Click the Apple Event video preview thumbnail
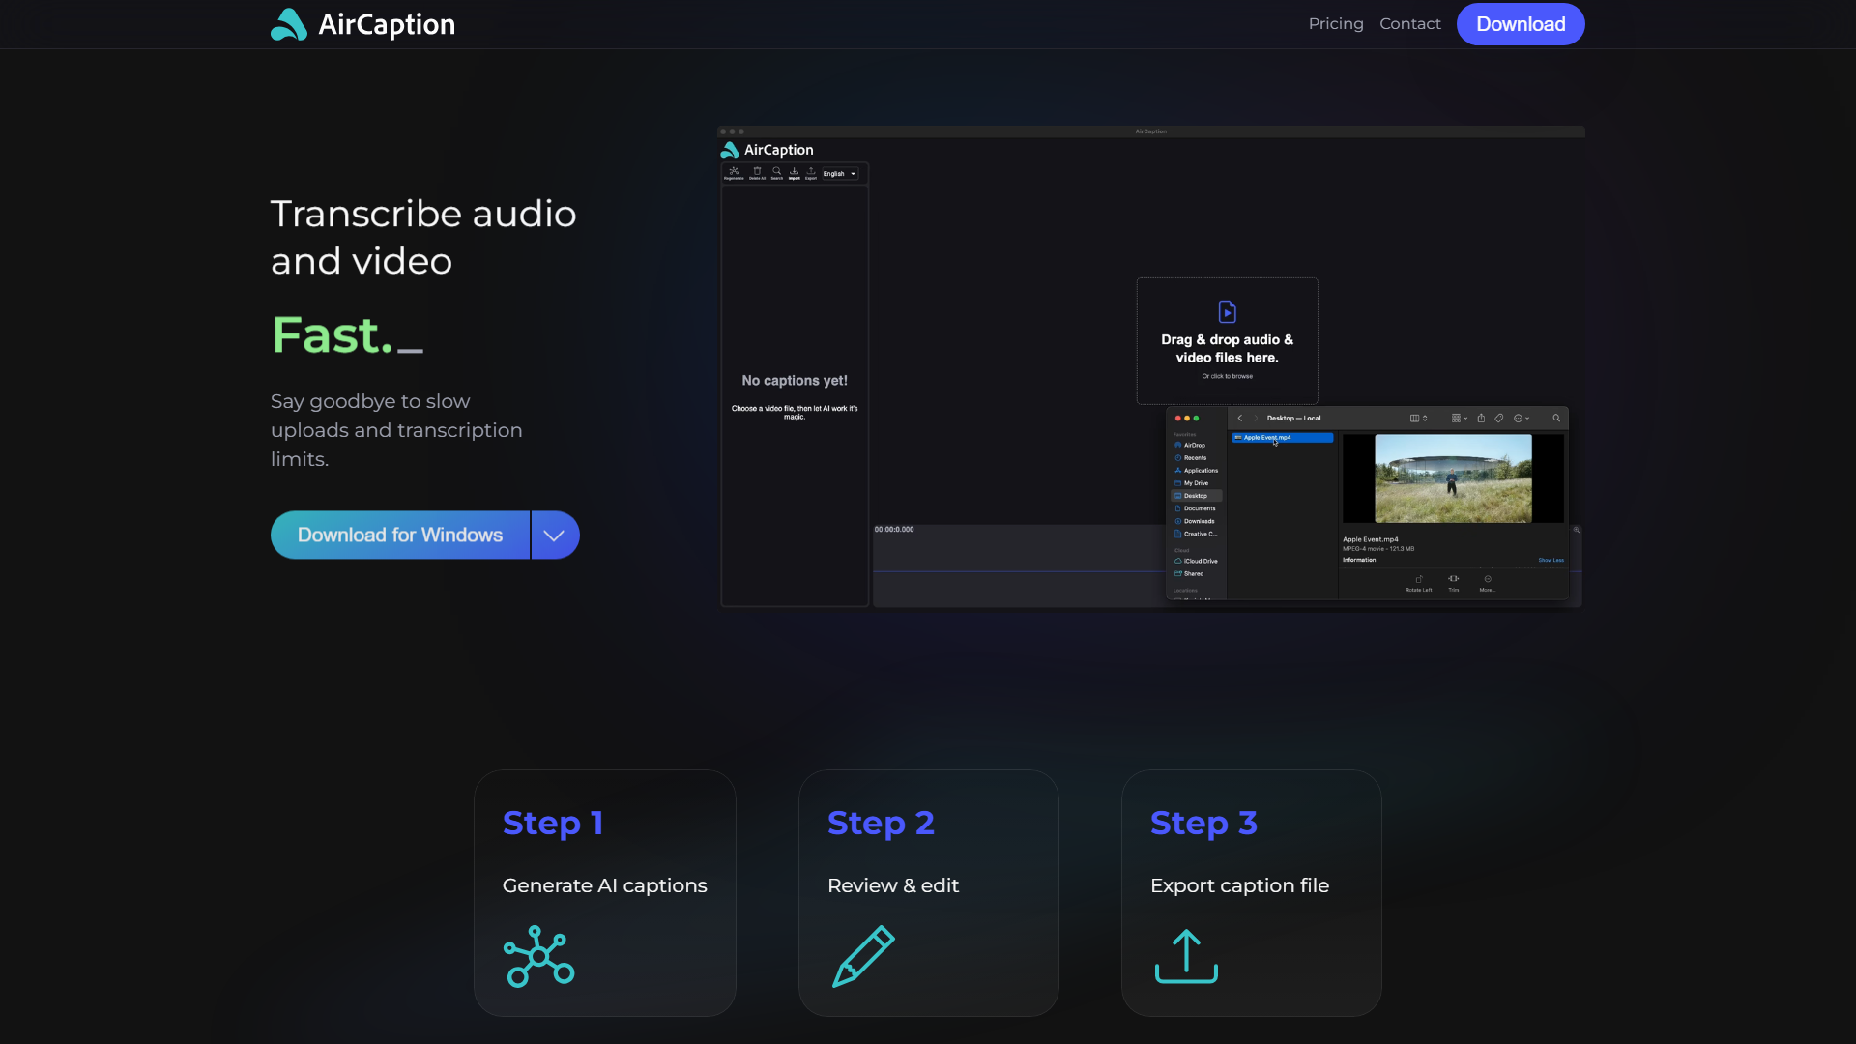This screenshot has width=1856, height=1044. pos(1452,478)
